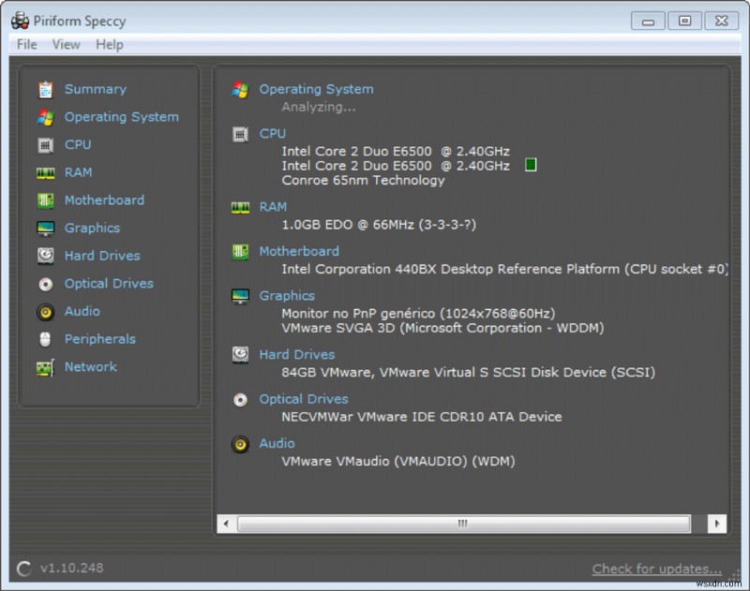Screen dimensions: 750x591
Task: Click the horizontal scrollbar thumb
Action: pyautogui.click(x=463, y=524)
